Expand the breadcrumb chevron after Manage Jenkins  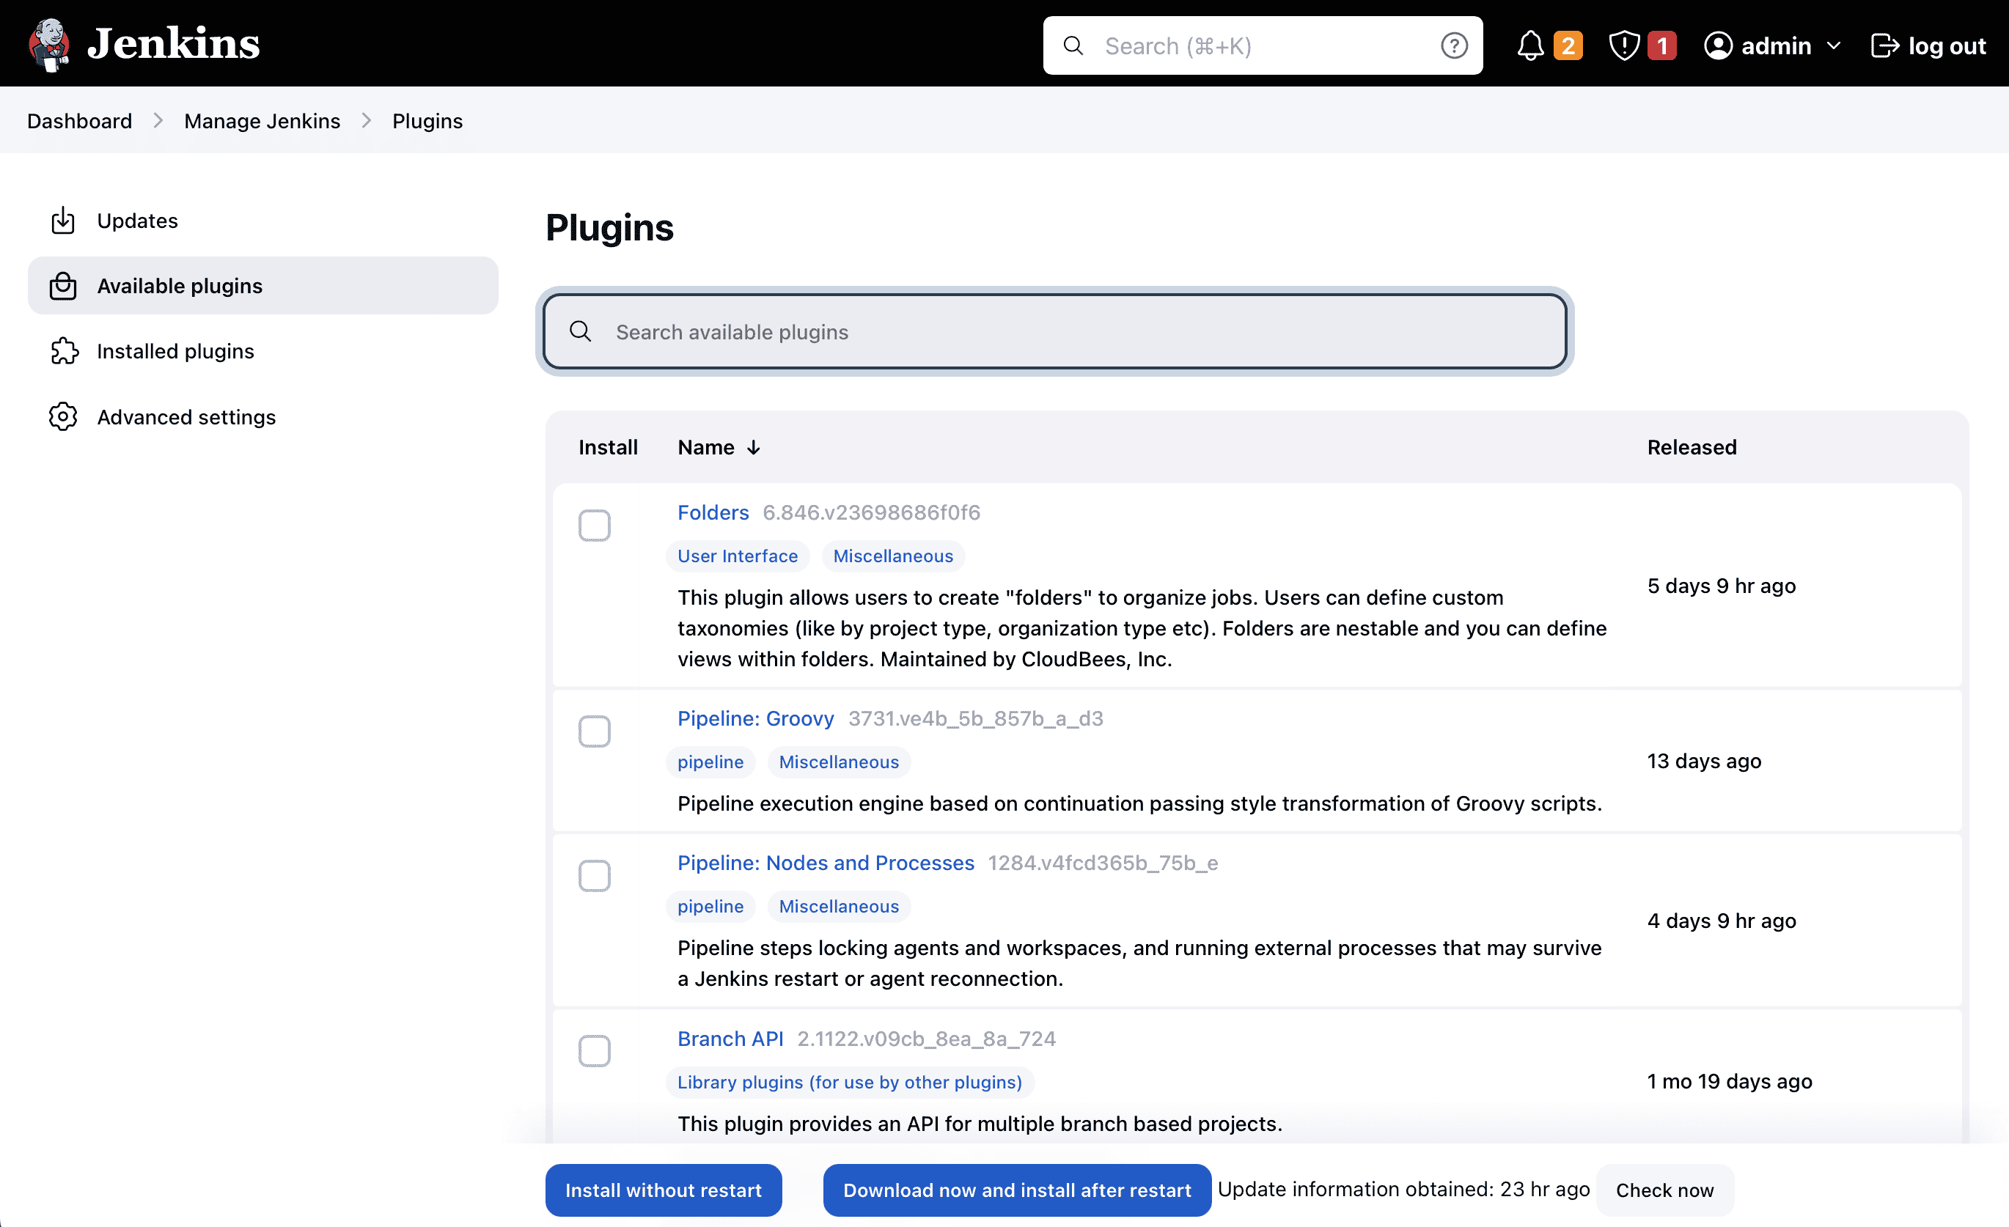tap(366, 121)
